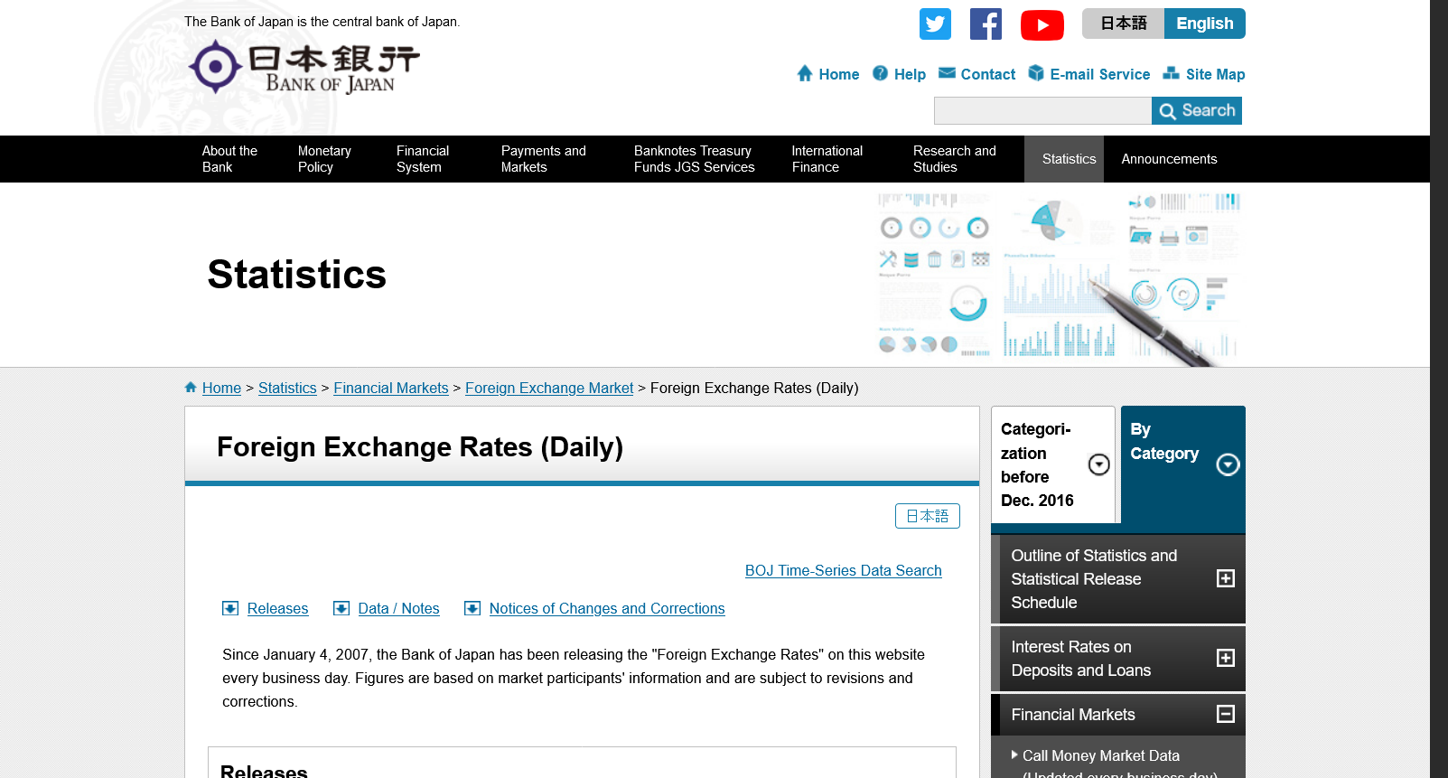This screenshot has height=778, width=1448.
Task: Open the Monetary Policy menu
Action: (324, 159)
